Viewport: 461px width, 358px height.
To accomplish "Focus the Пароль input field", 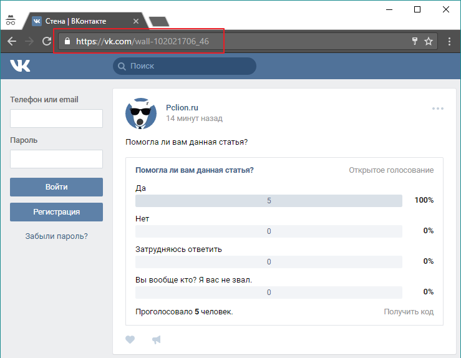I will pos(56,159).
